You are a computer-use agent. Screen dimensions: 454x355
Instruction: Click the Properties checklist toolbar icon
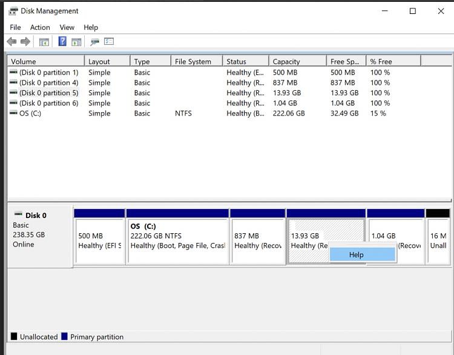click(x=109, y=42)
